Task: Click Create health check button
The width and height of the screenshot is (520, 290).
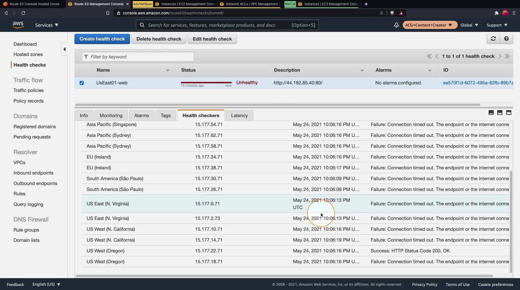Action: 102,39
